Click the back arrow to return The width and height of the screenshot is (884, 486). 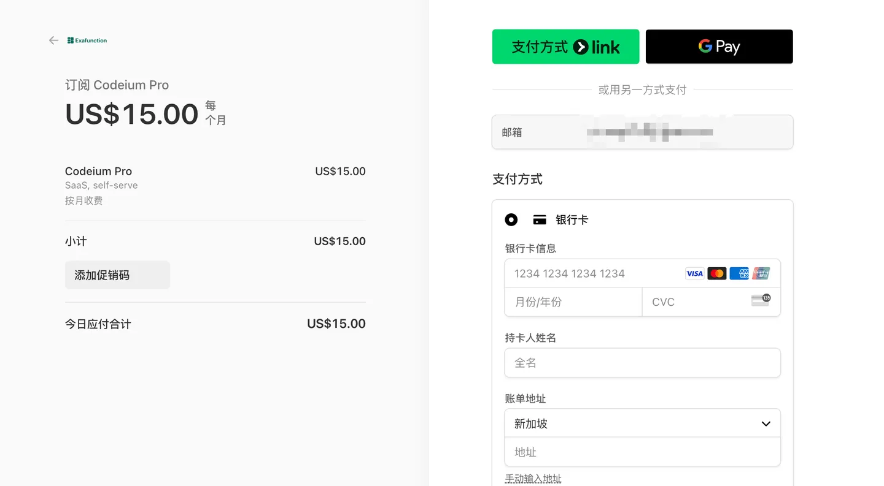(x=53, y=40)
